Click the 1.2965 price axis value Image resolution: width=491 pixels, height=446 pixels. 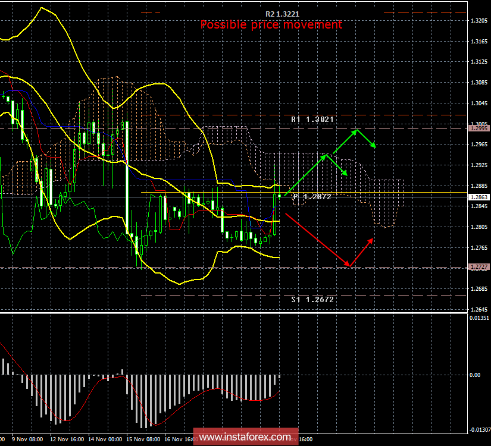pos(479,145)
